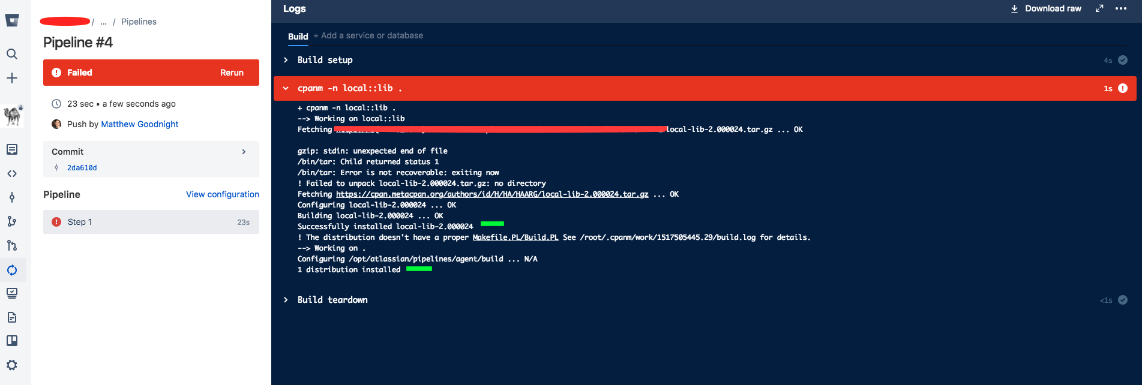Go to Pipelines breadcrumb

click(139, 22)
